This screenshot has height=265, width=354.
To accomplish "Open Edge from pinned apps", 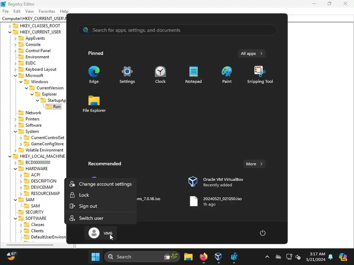I will click(x=94, y=75).
